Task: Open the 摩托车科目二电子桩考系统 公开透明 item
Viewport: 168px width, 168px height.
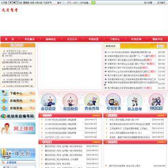Action: [62, 160]
